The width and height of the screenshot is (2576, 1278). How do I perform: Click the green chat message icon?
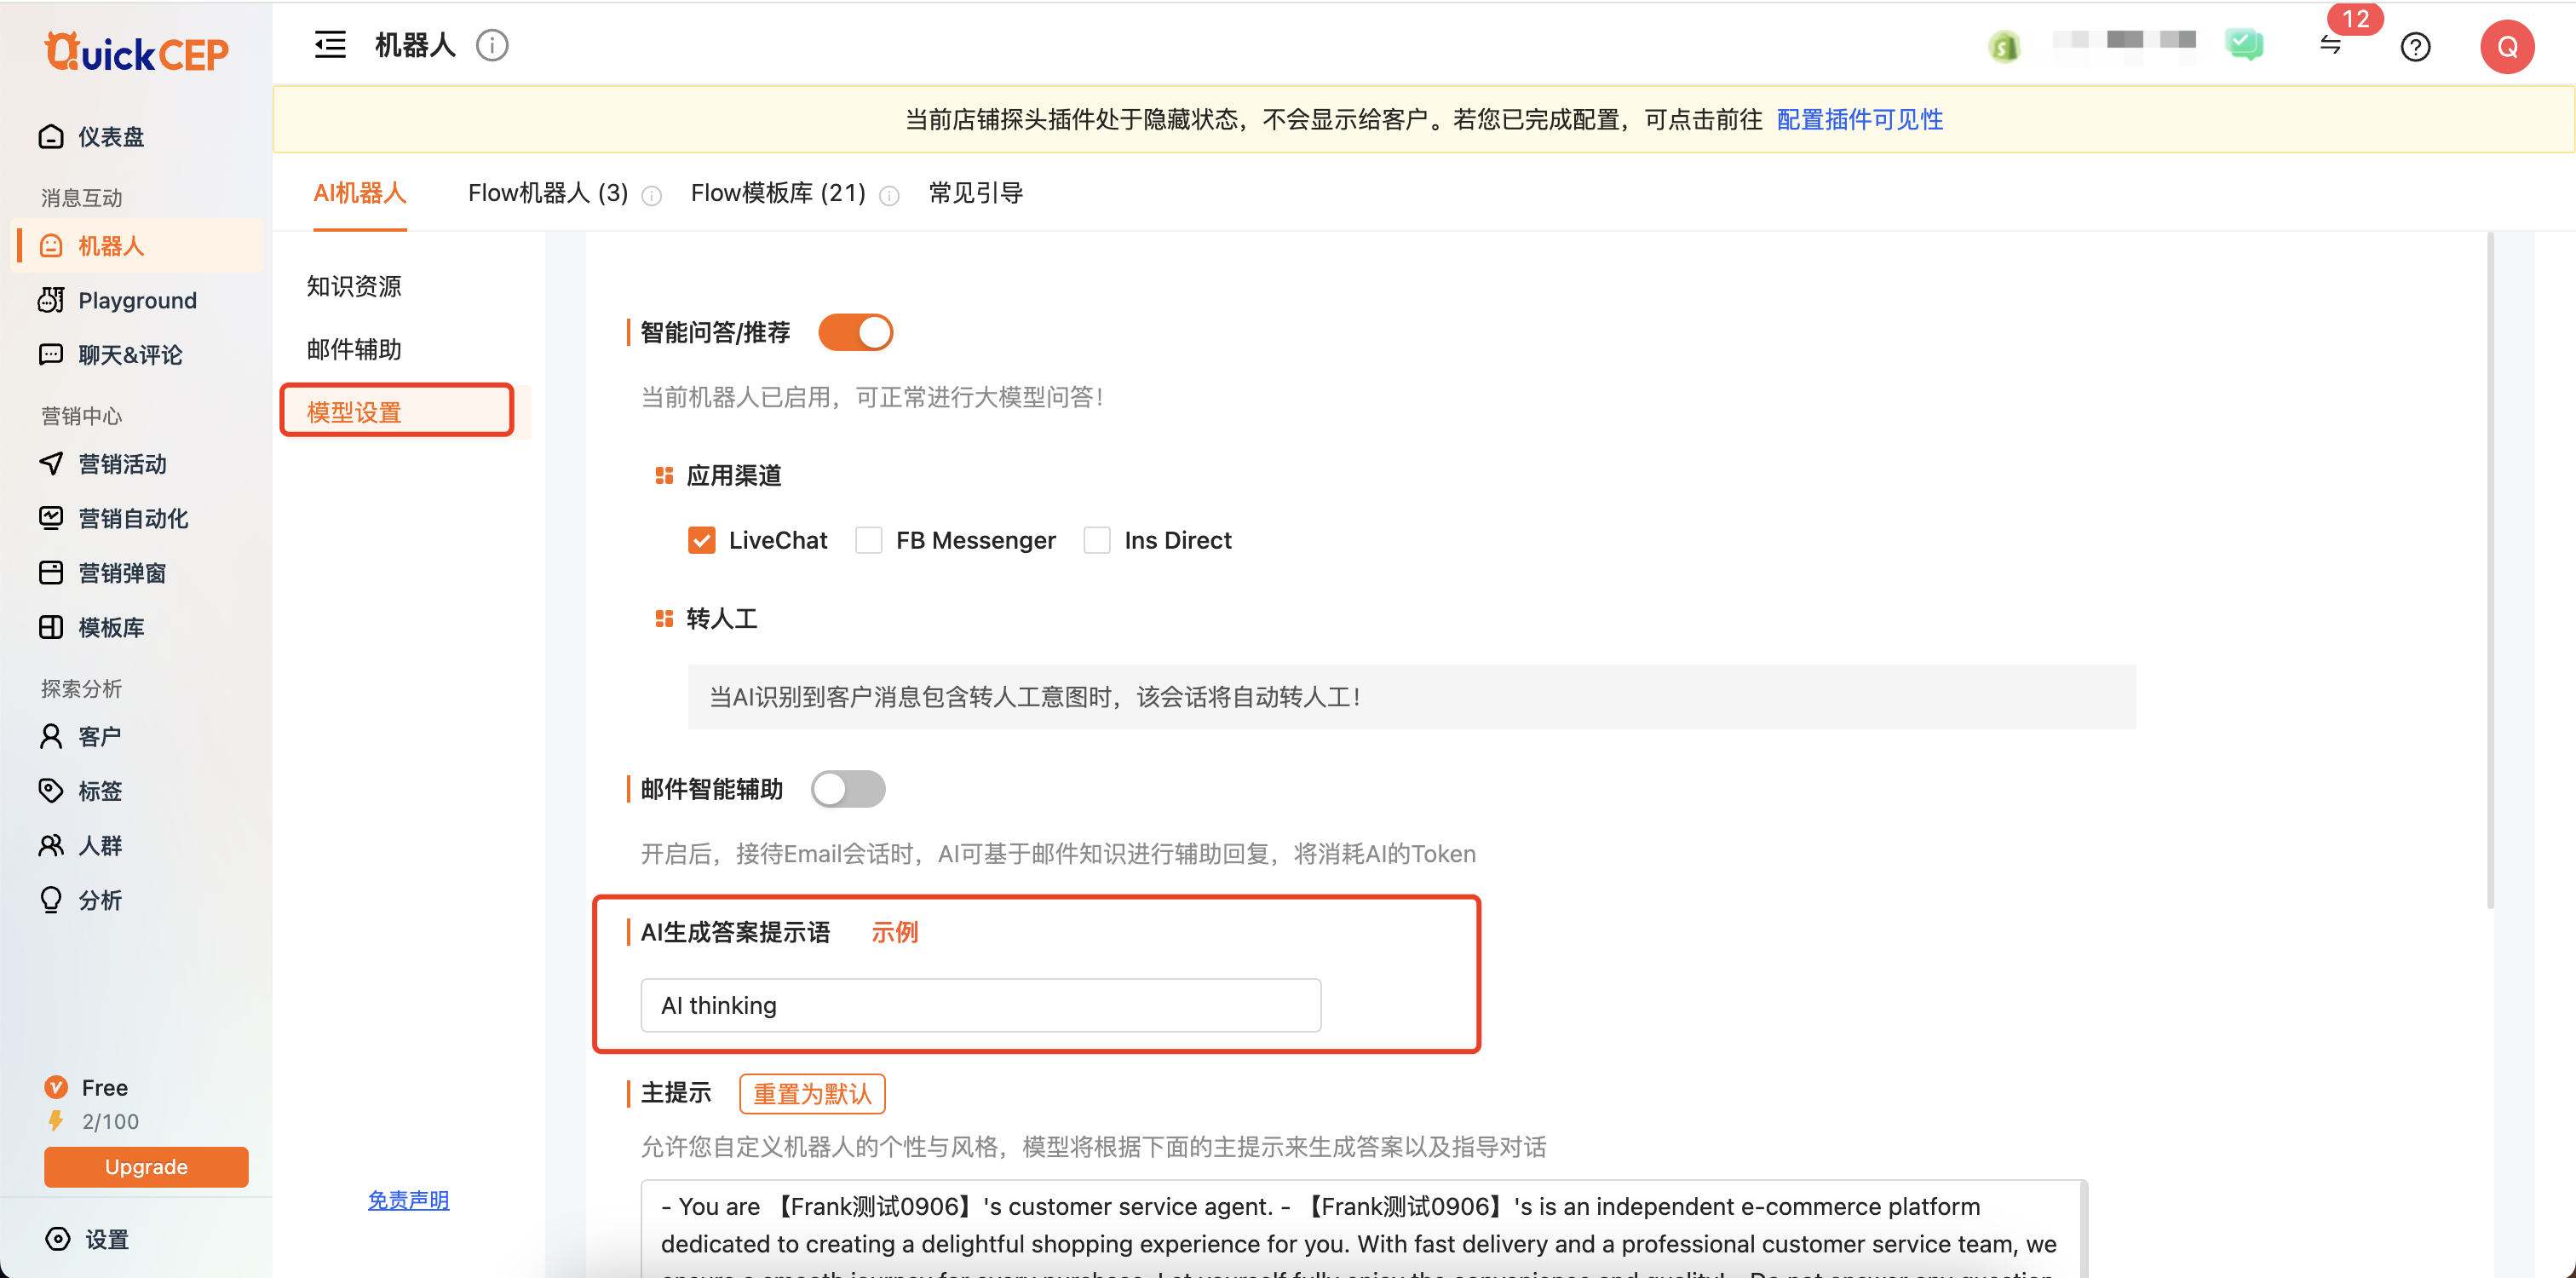tap(2244, 45)
